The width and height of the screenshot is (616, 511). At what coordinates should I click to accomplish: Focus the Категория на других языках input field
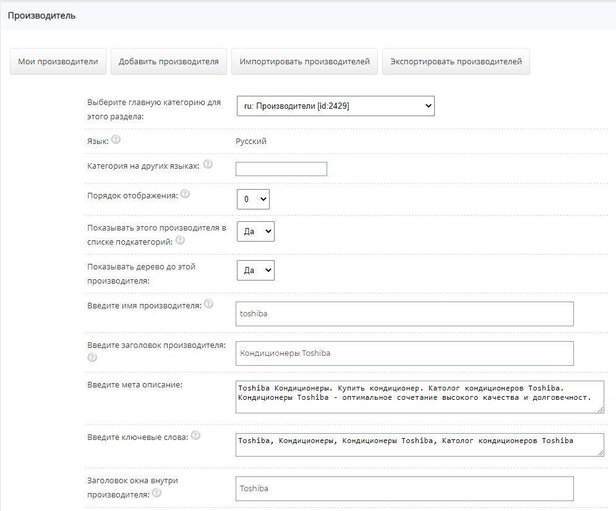click(281, 169)
